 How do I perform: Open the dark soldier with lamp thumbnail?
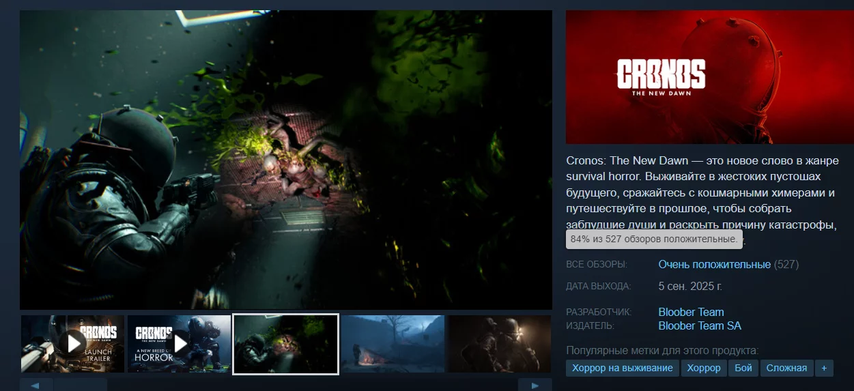tap(500, 343)
